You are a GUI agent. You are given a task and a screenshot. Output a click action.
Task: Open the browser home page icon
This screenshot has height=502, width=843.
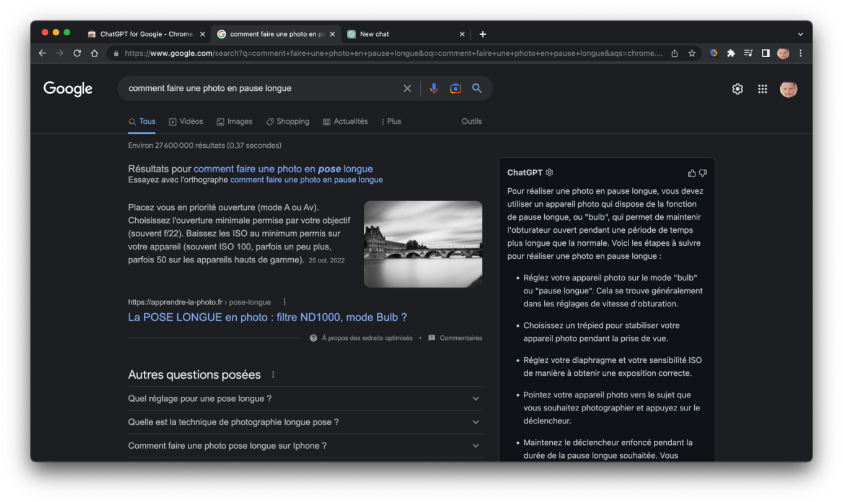click(x=94, y=53)
